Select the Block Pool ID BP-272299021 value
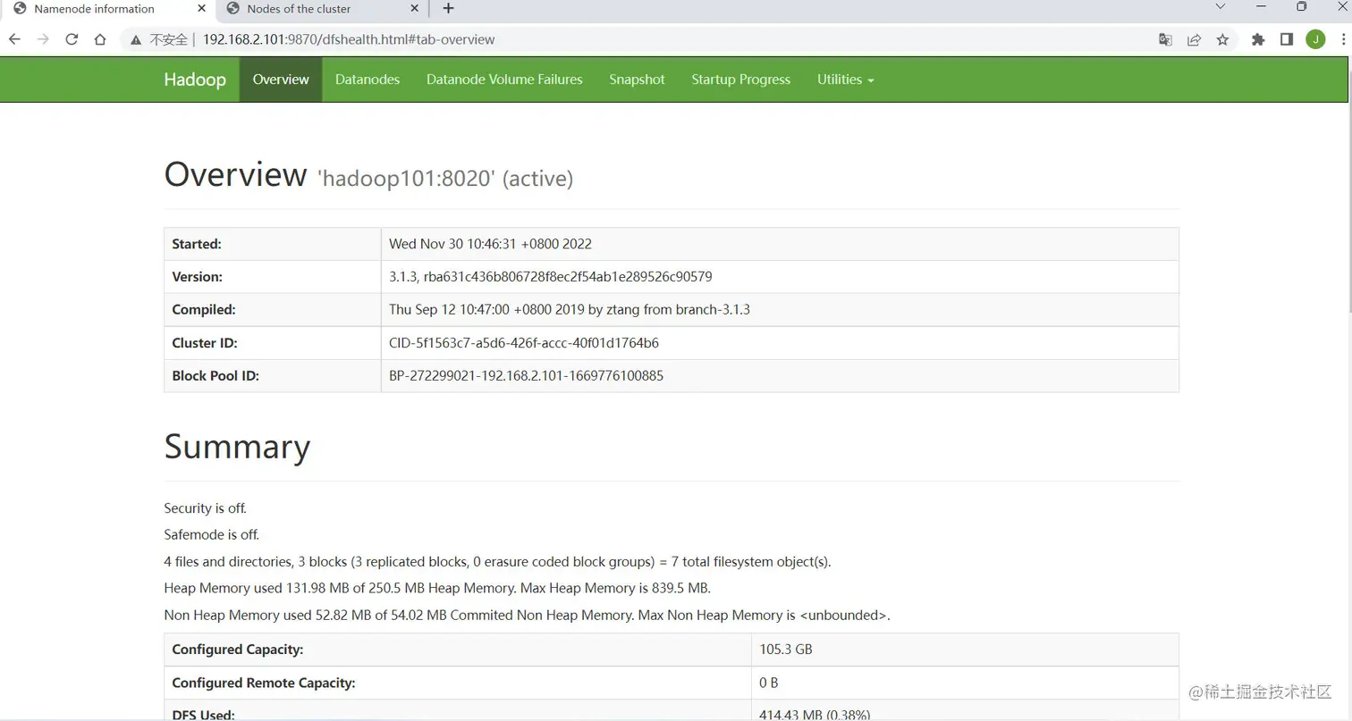Viewport: 1352px width, 721px height. click(526, 376)
